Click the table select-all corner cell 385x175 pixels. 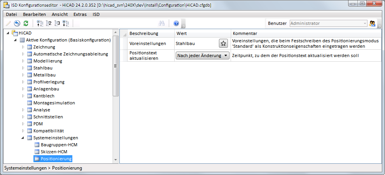coord(124,33)
